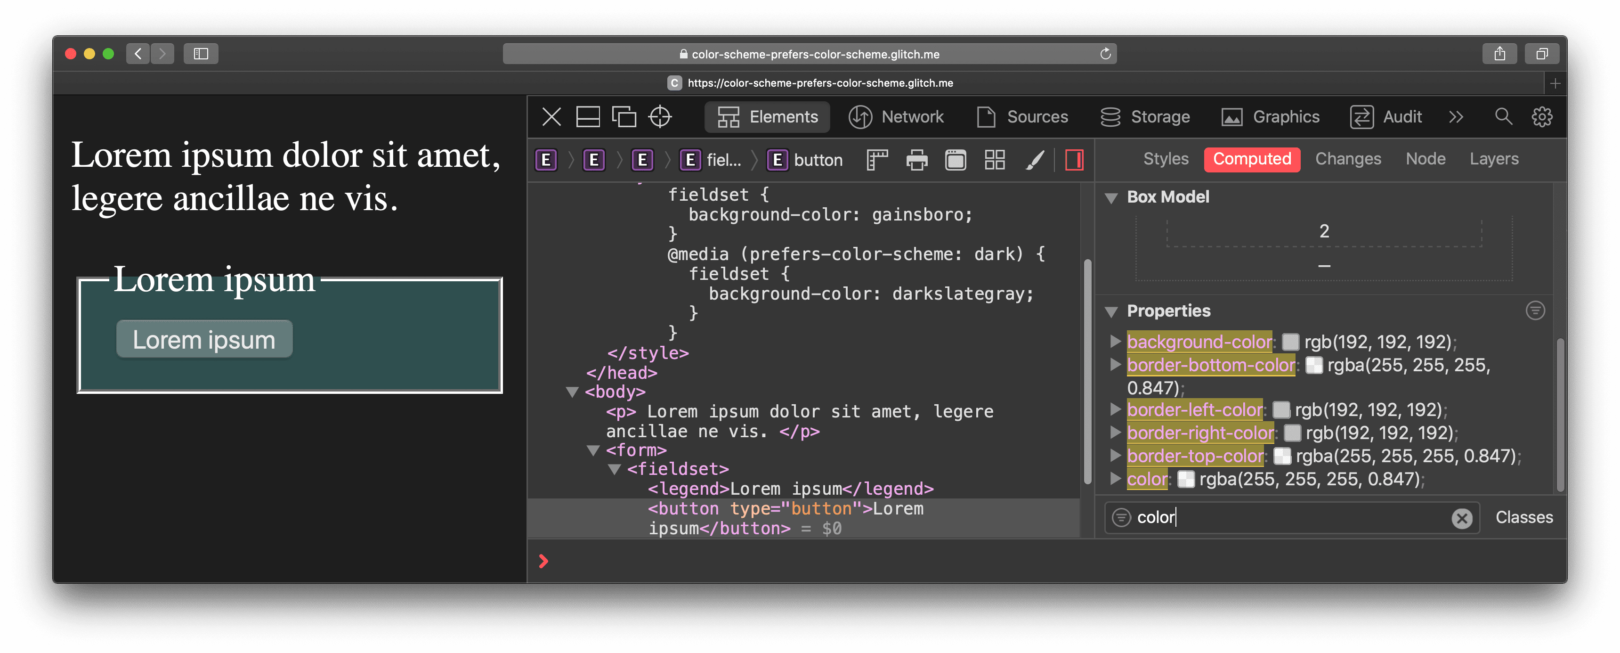Screen dimensions: 1620x653
Task: Toggle the background-color property disclosure
Action: click(1116, 340)
